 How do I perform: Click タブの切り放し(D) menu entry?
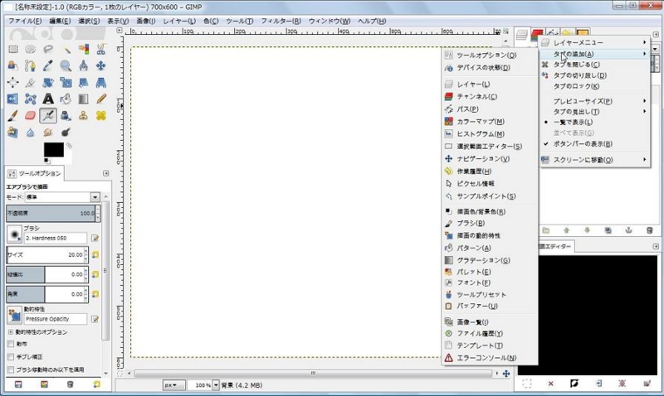click(x=594, y=75)
